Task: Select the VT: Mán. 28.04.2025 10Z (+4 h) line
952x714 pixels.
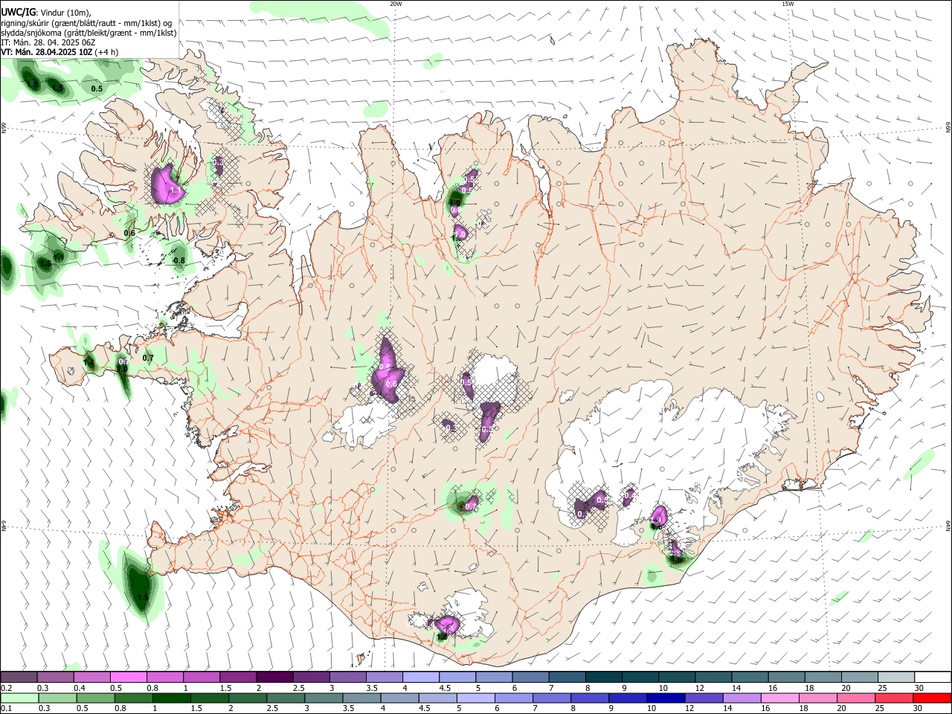Action: (x=59, y=53)
